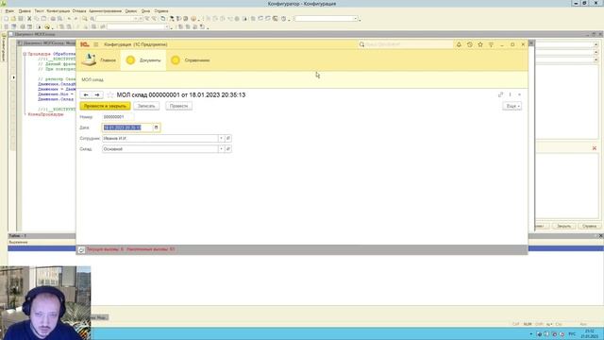This screenshot has width=604, height=340.
Task: Open the Правка menu
Action: click(x=25, y=11)
